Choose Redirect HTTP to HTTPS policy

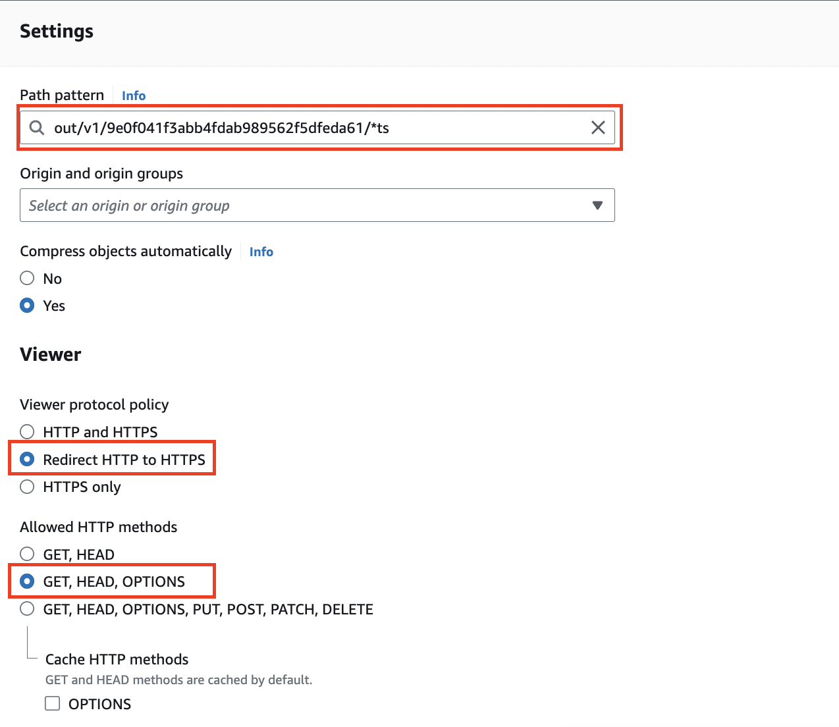click(27, 460)
